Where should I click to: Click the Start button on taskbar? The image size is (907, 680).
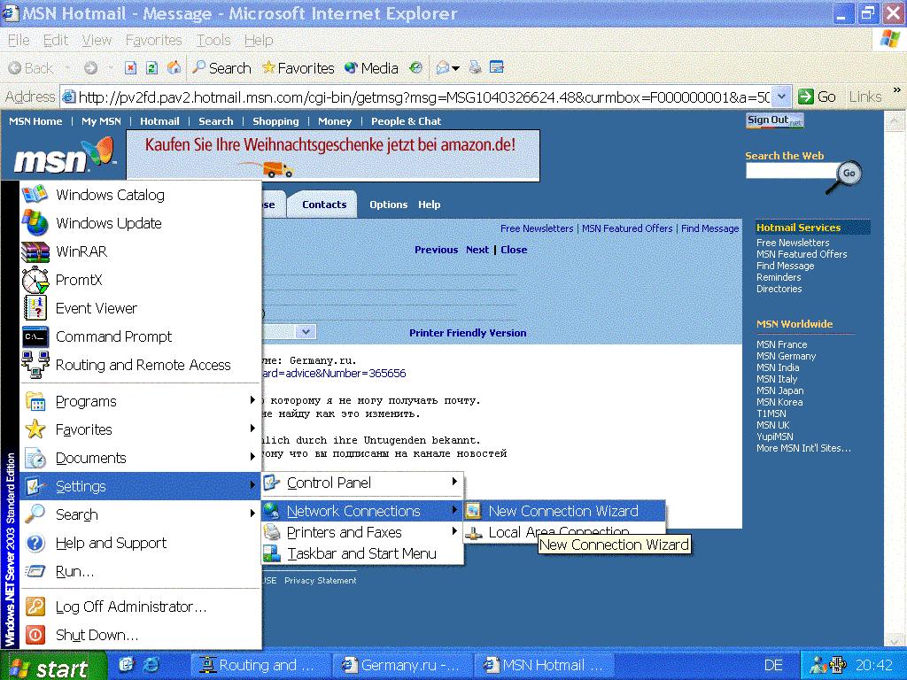[53, 666]
